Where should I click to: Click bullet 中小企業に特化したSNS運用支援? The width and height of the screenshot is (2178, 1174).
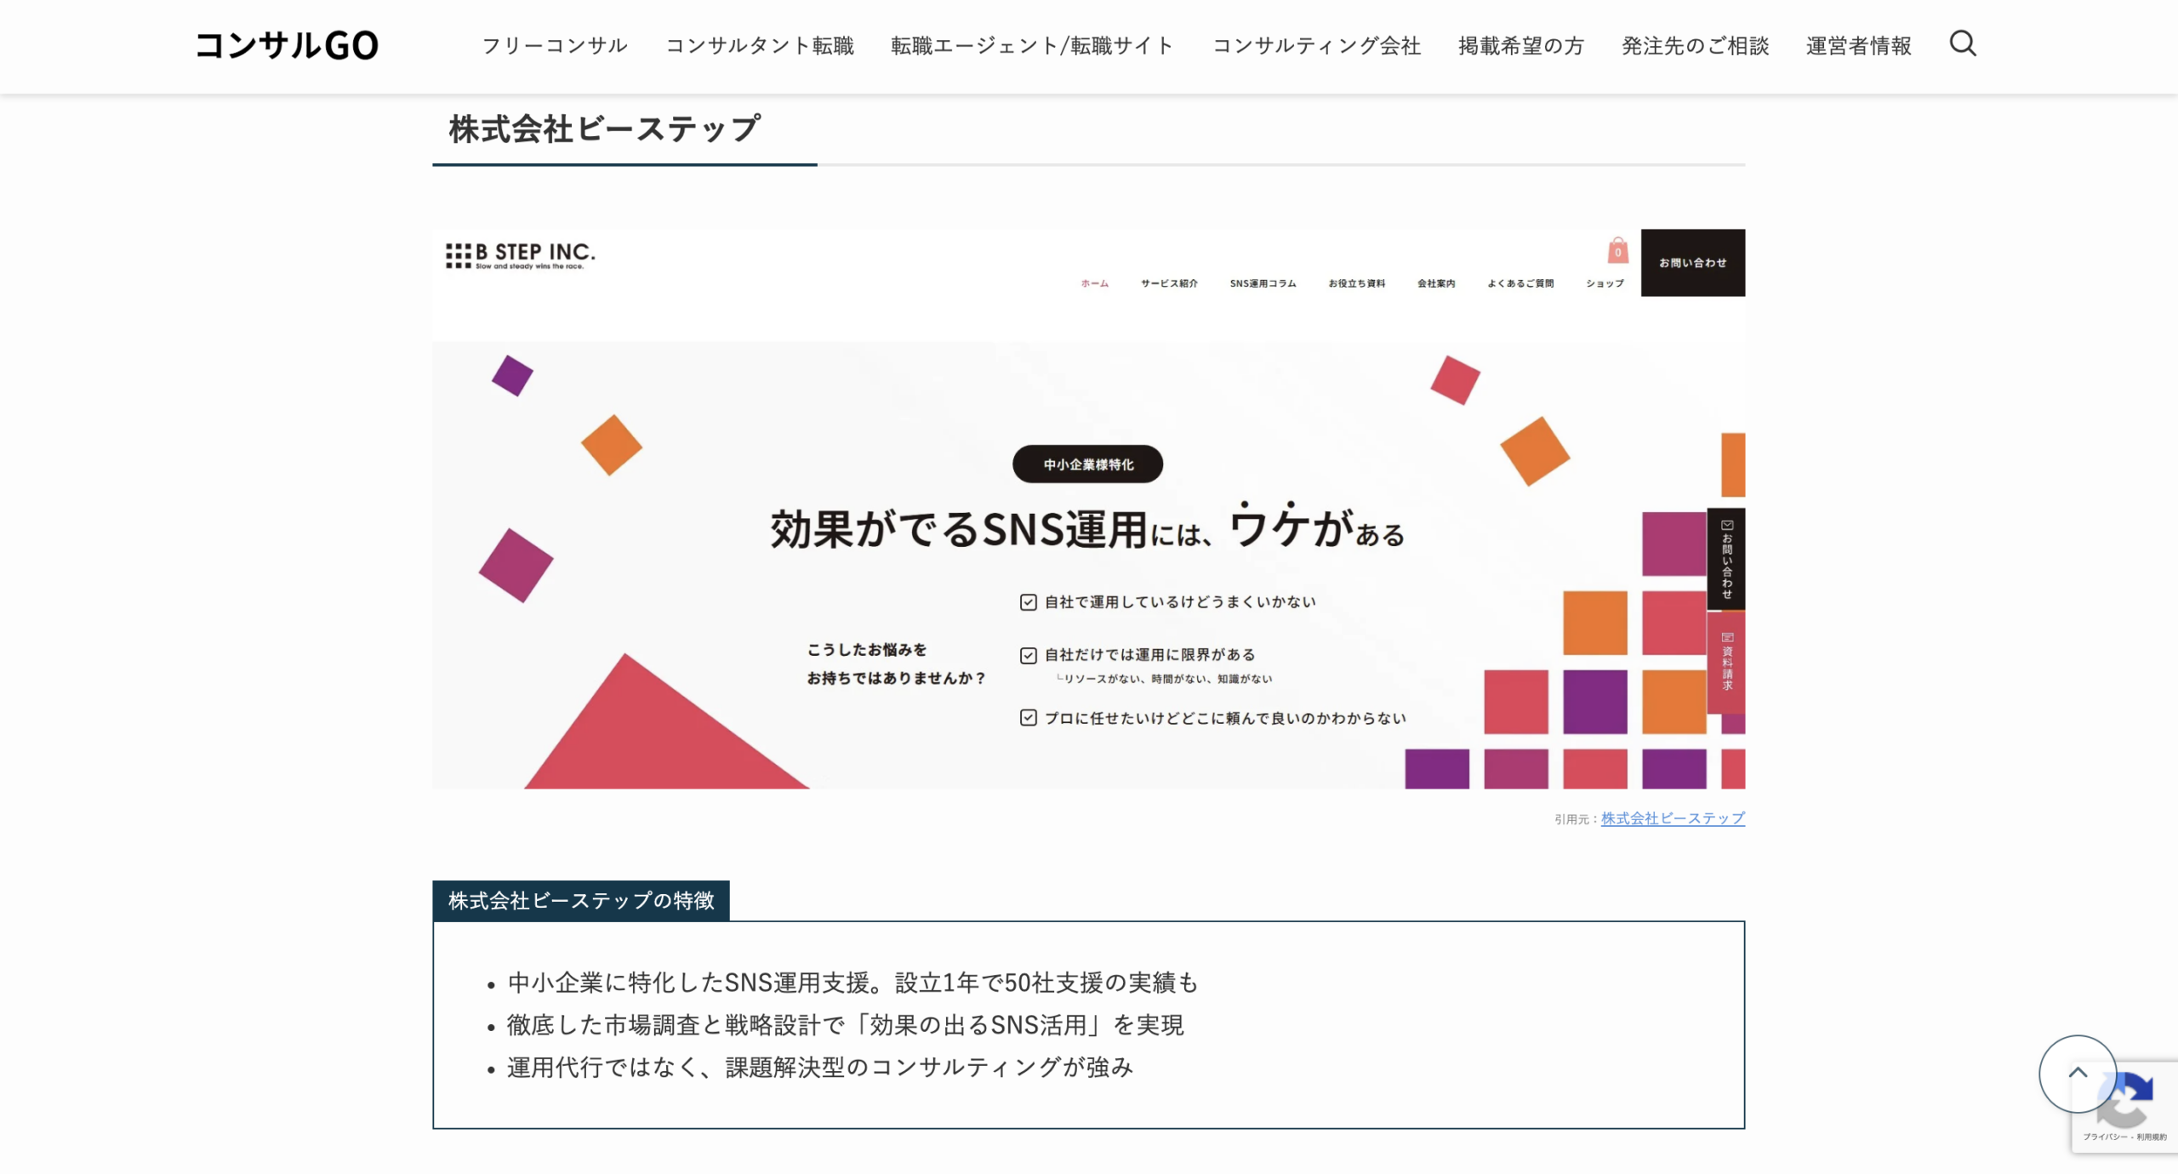pos(852,983)
